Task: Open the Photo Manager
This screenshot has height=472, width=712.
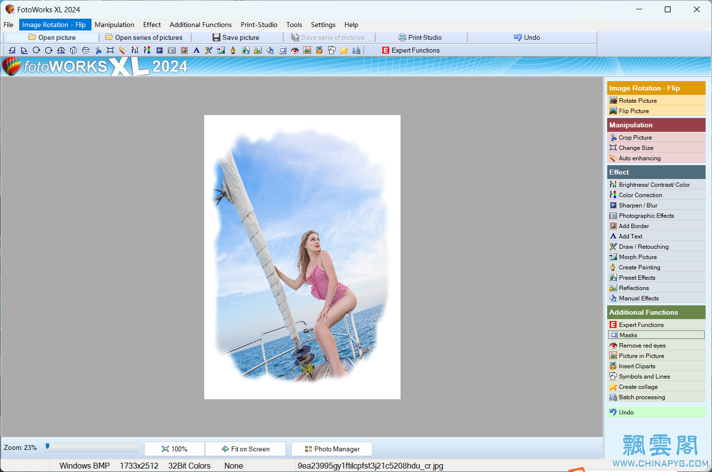Action: tap(332, 449)
